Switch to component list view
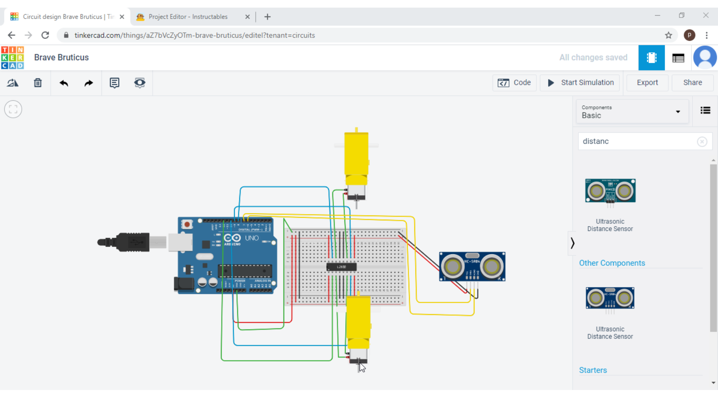 tap(678, 58)
